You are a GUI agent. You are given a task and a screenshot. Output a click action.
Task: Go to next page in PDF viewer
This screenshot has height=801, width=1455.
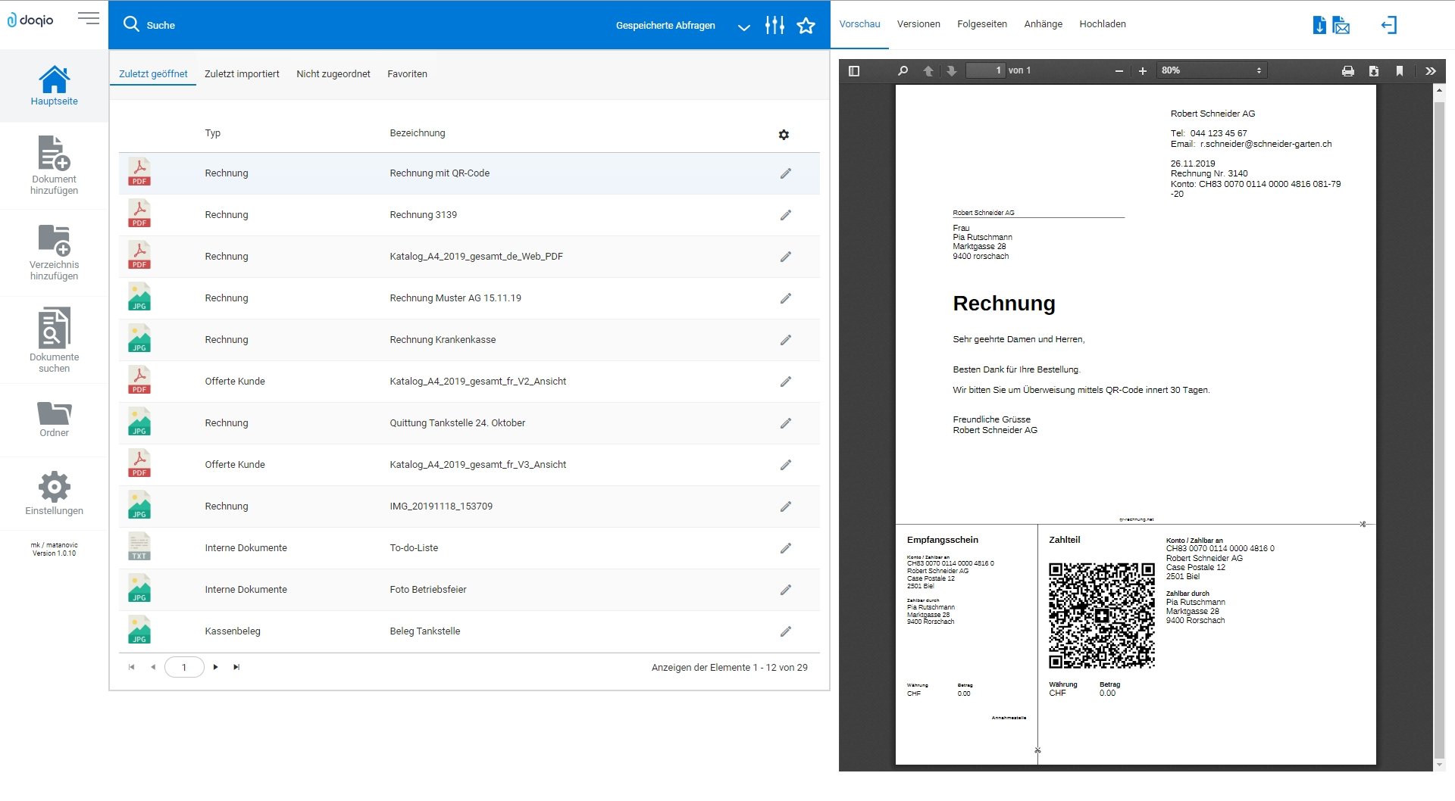(x=952, y=70)
